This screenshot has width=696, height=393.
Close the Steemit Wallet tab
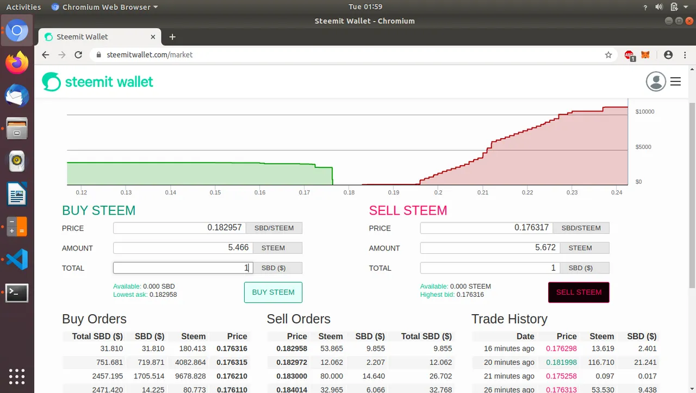pyautogui.click(x=153, y=37)
